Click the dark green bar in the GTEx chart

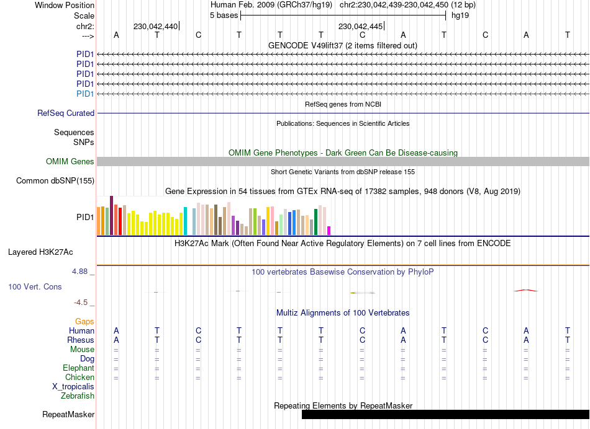315,222
